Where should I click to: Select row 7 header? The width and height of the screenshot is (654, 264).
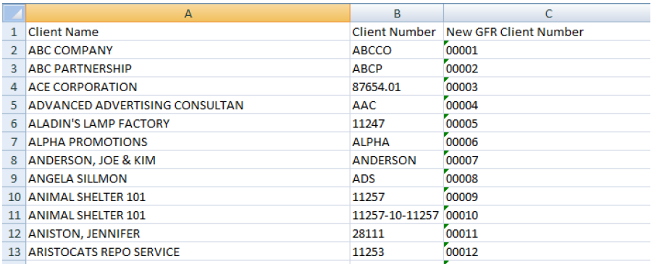point(14,142)
